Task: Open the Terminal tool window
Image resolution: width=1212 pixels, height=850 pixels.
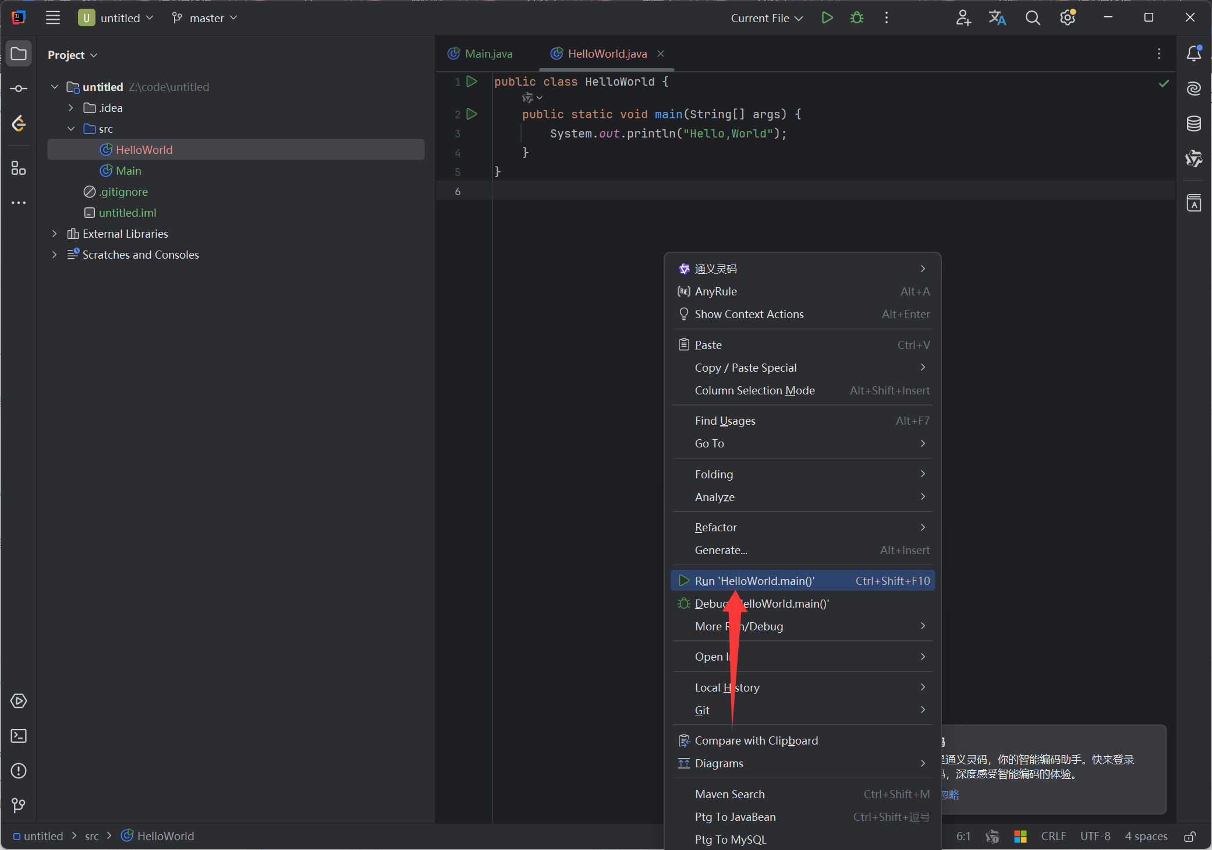Action: coord(19,736)
